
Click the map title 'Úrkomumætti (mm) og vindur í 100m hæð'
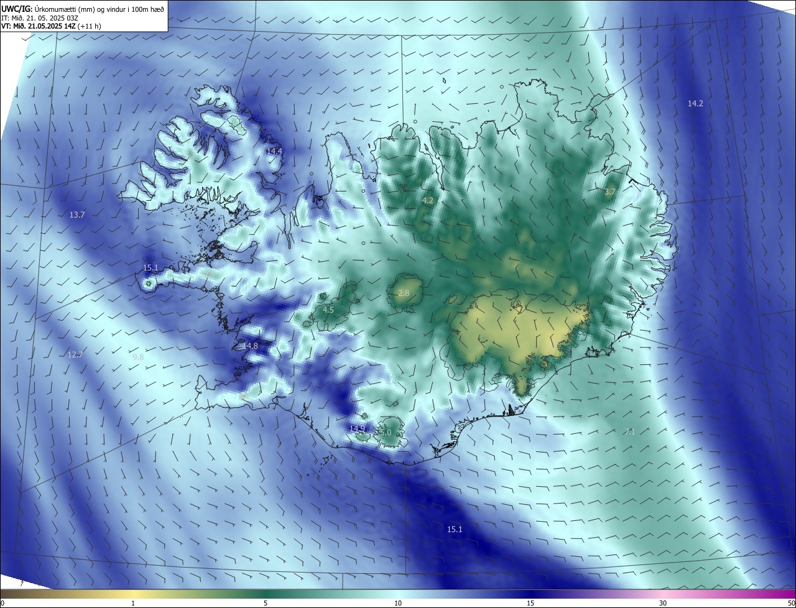[98, 8]
